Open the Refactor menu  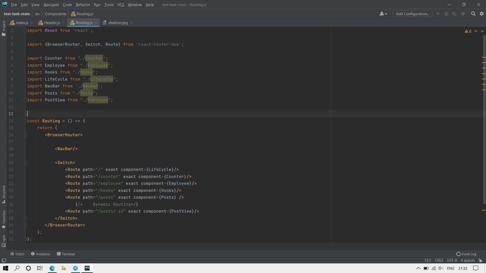pyautogui.click(x=83, y=5)
